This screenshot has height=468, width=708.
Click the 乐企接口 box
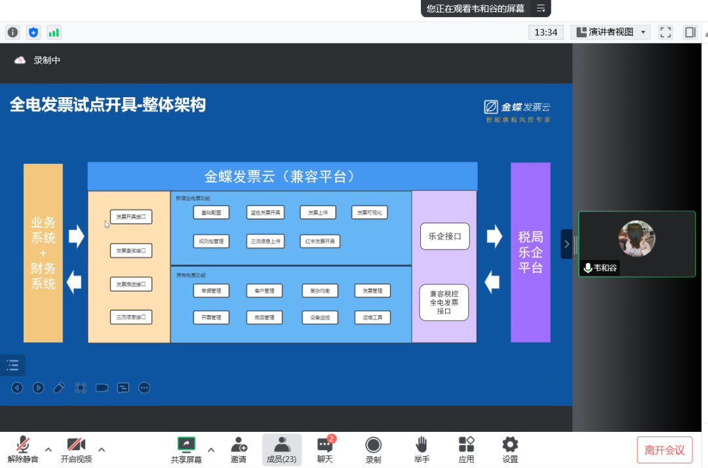(x=444, y=236)
